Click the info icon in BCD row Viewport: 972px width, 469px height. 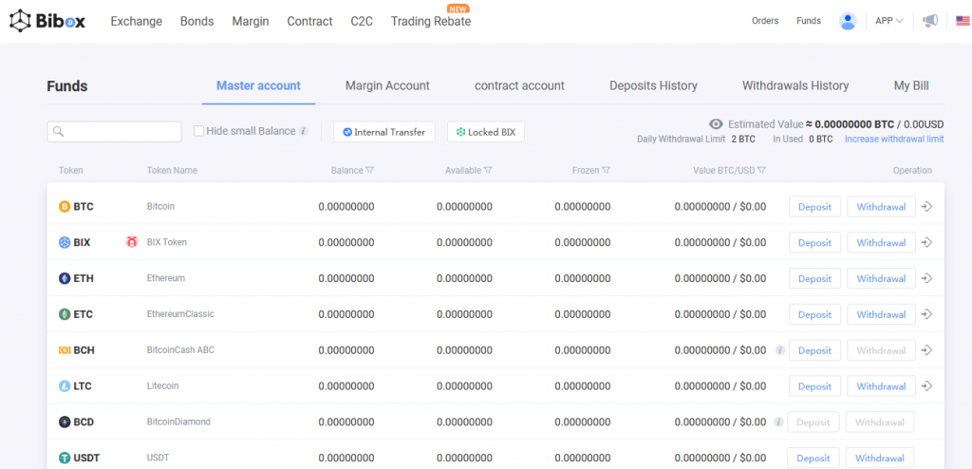[779, 422]
